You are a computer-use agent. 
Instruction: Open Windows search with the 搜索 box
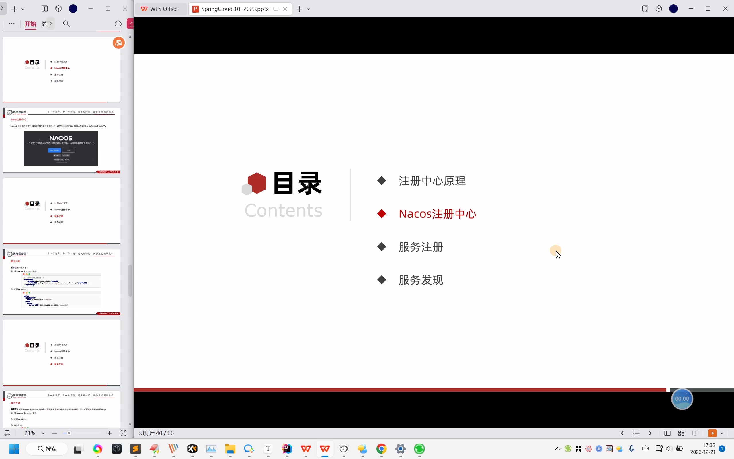click(46, 449)
